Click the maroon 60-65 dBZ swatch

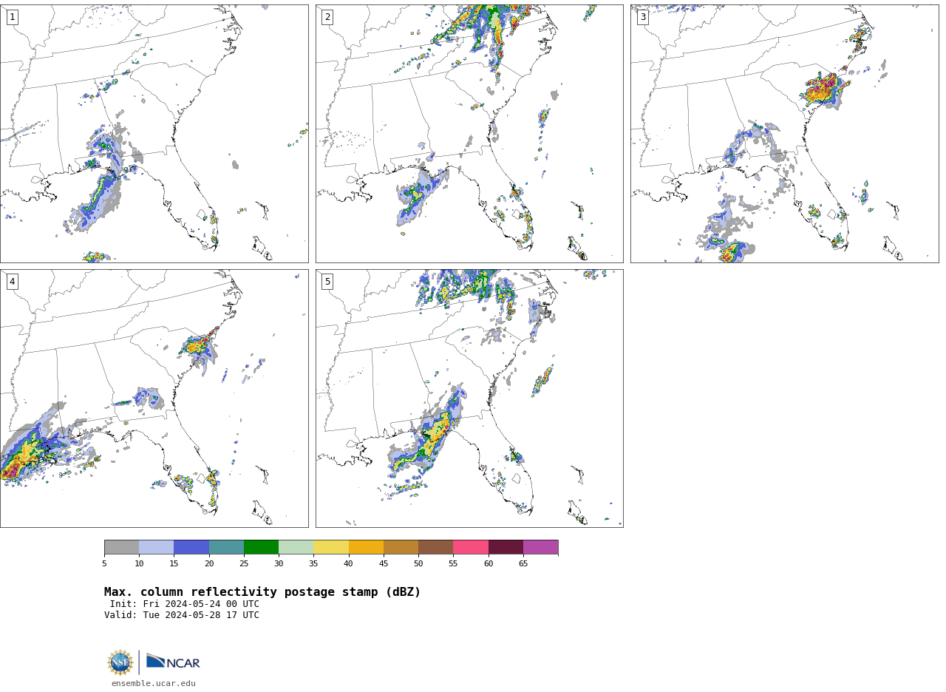[506, 547]
